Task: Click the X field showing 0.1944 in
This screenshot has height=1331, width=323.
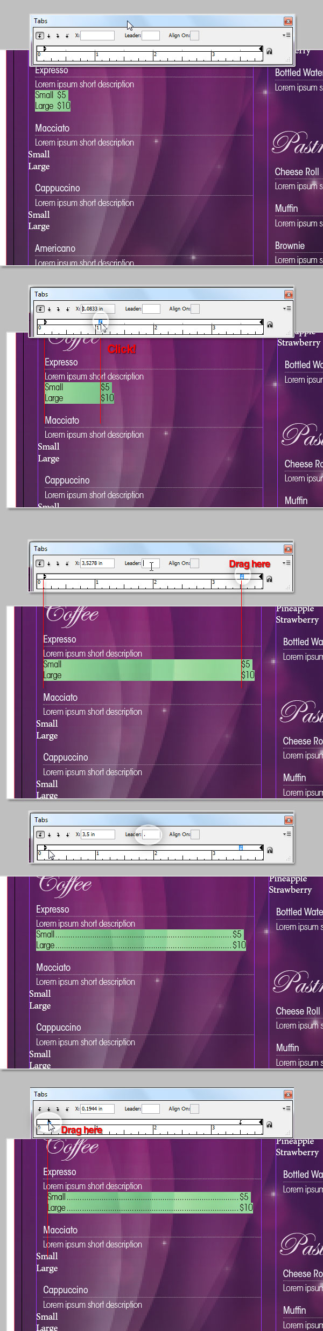Action: [x=97, y=1109]
